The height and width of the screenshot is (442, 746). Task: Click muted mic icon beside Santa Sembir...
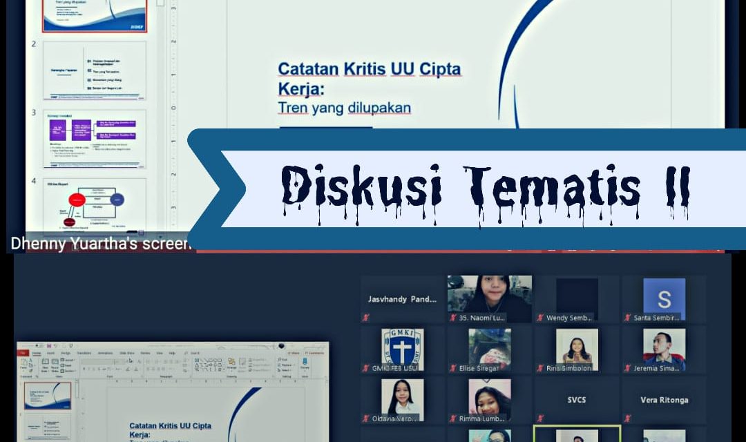click(x=627, y=318)
